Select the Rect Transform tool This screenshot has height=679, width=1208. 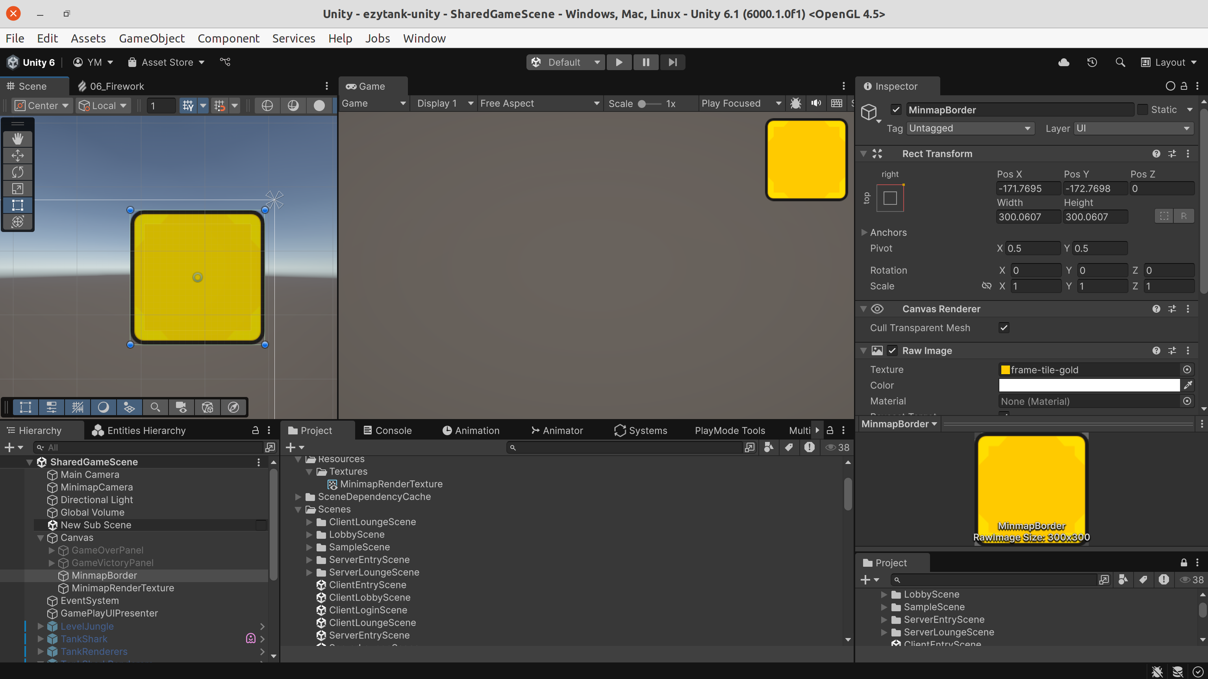point(17,205)
